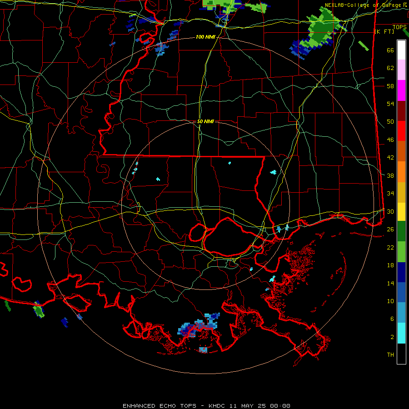Screen dimensions: 409x409
Task: Click legend value "58"
Action: pos(390,86)
